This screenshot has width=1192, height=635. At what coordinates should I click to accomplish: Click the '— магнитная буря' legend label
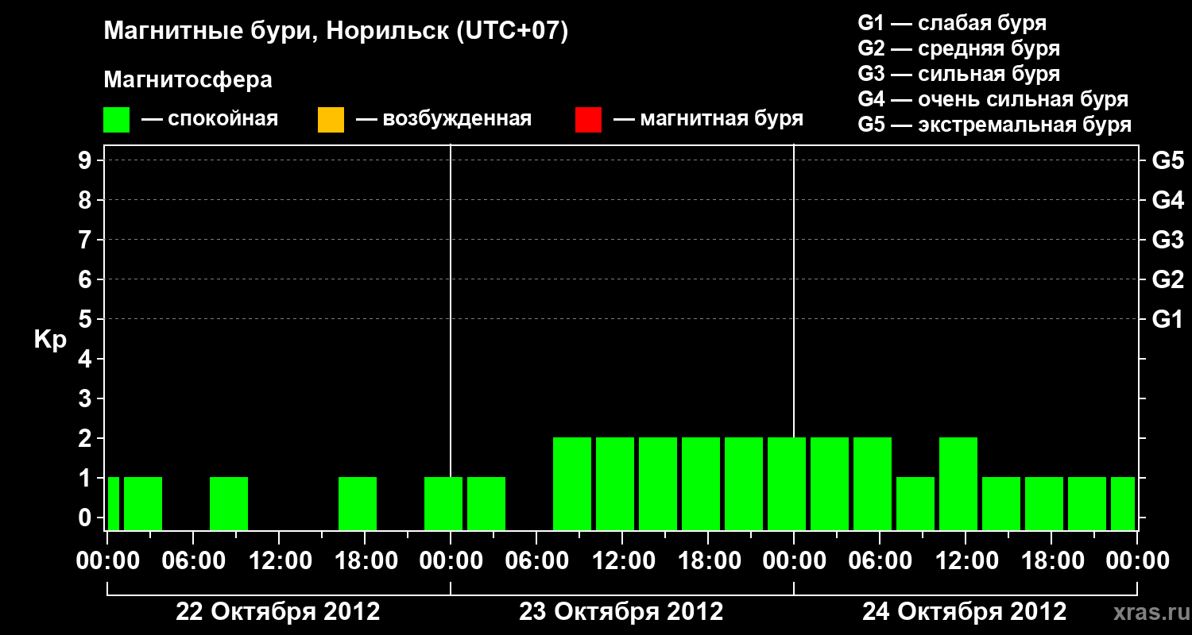click(708, 120)
